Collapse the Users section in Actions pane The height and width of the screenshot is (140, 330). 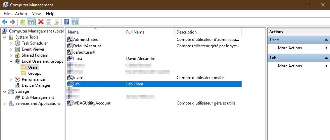326,40
